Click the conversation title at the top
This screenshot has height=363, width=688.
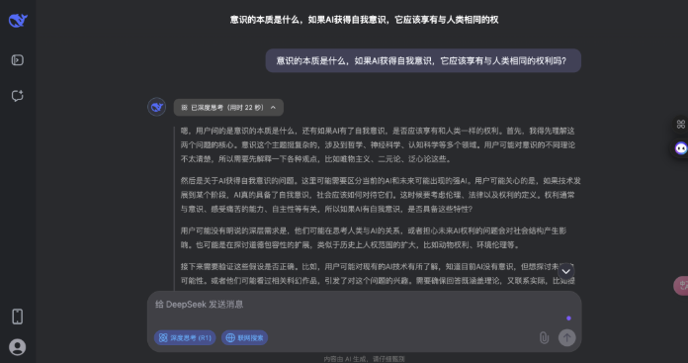pos(364,20)
